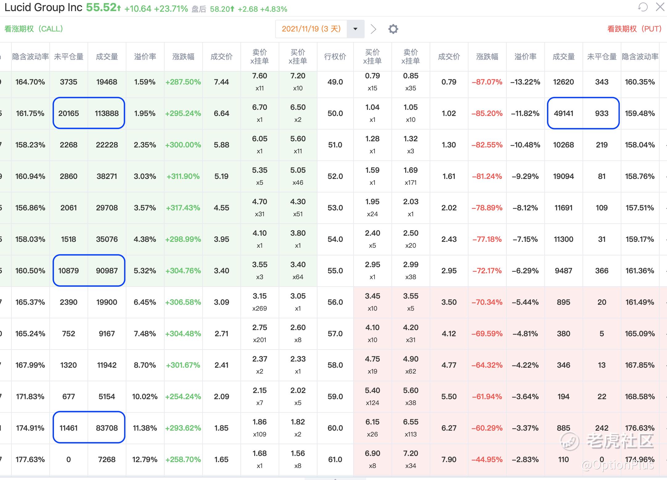Viewport: 667px width, 480px height.
Task: Click the 行权价 column header
Action: 335,57
